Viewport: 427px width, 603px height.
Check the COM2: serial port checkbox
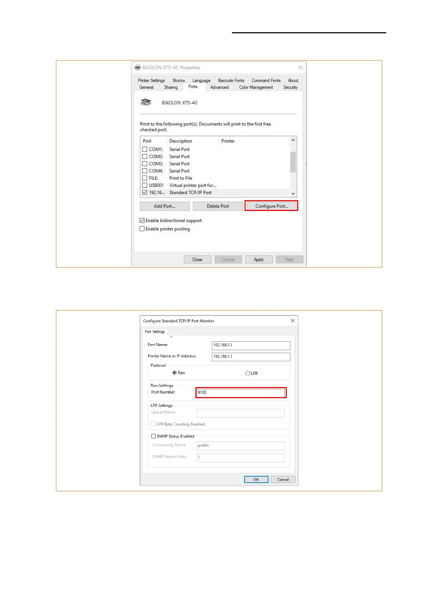click(x=145, y=156)
